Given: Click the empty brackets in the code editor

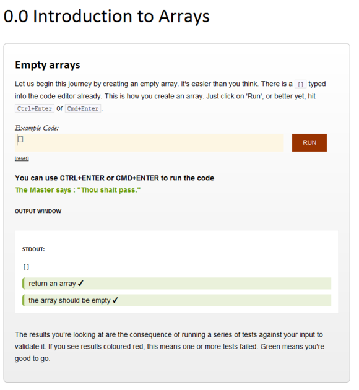Looking at the screenshot, I should click(20, 139).
